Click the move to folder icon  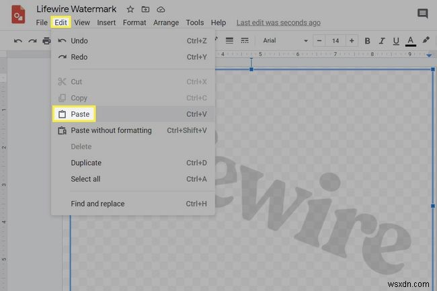point(145,9)
